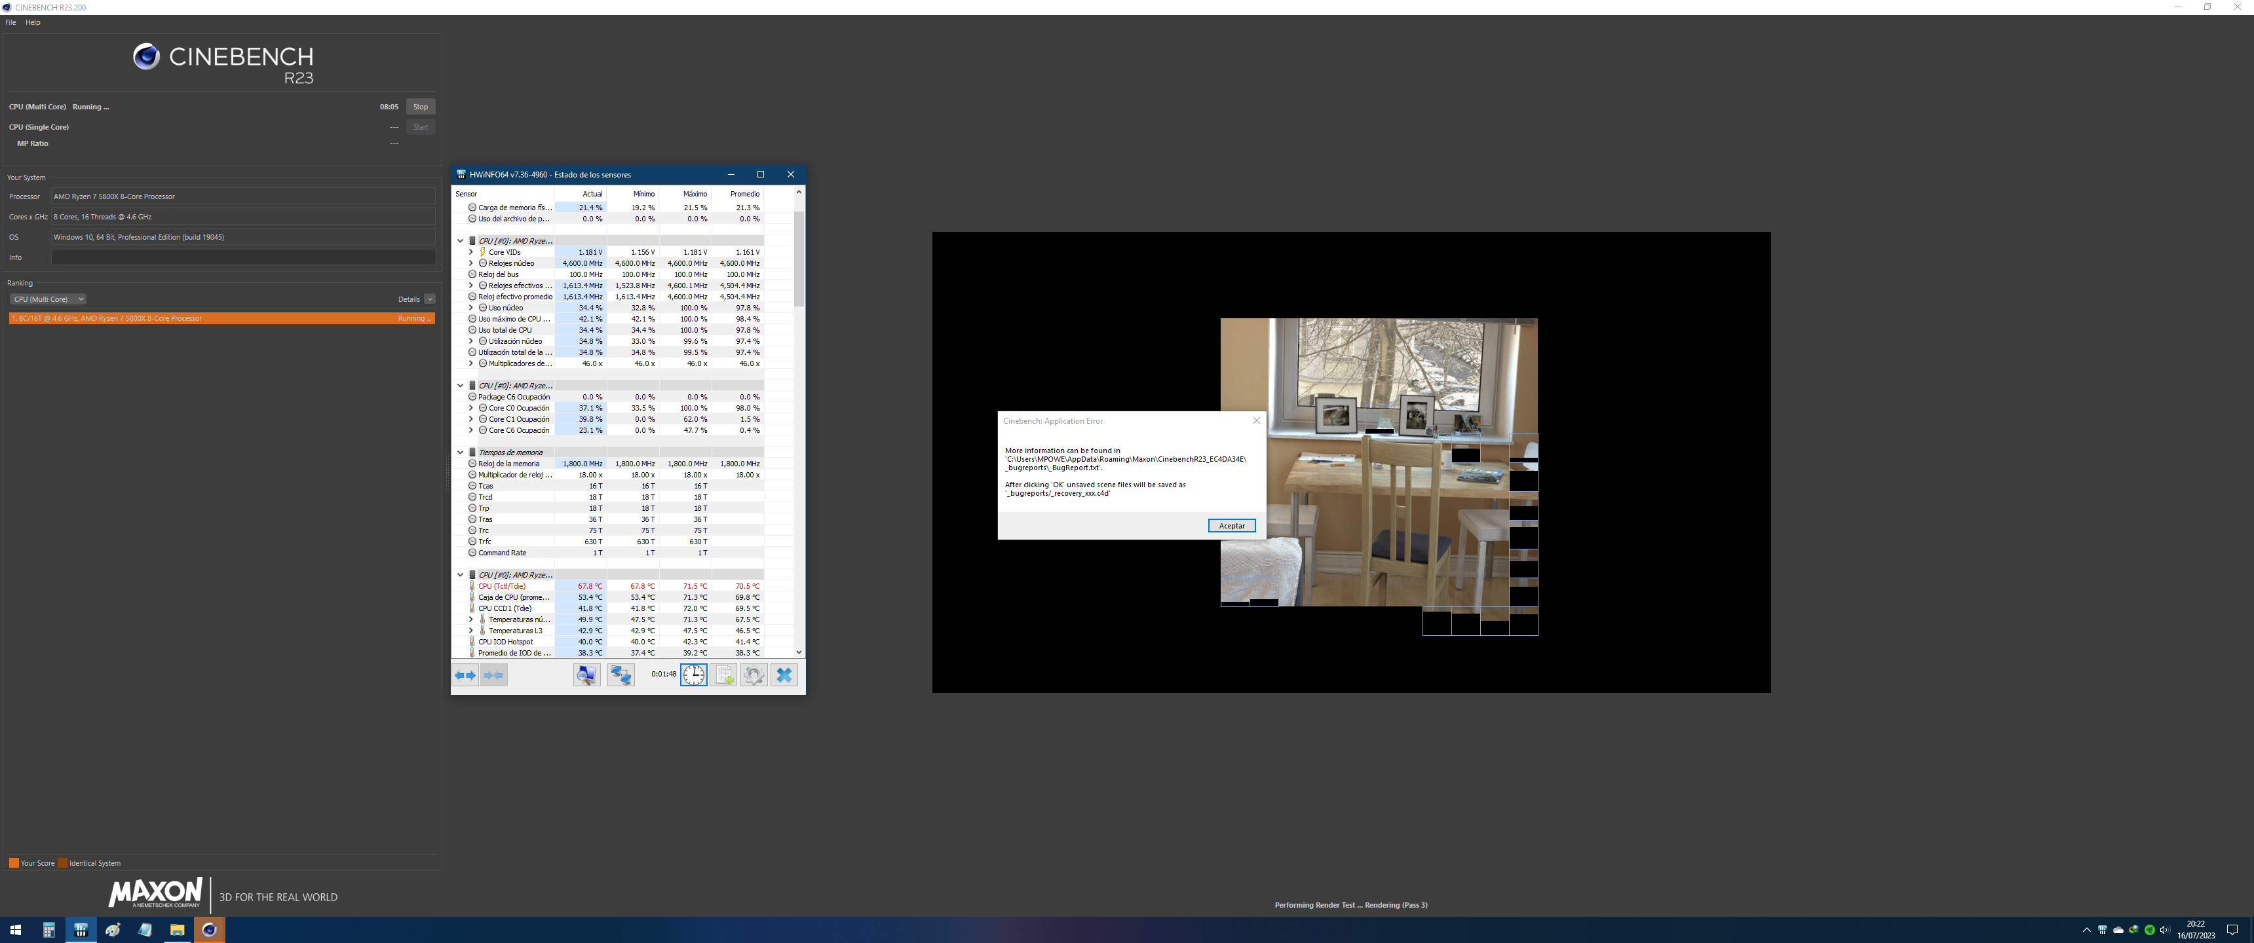
Task: Select the CPU IOD Hotspot row
Action: coord(608,642)
